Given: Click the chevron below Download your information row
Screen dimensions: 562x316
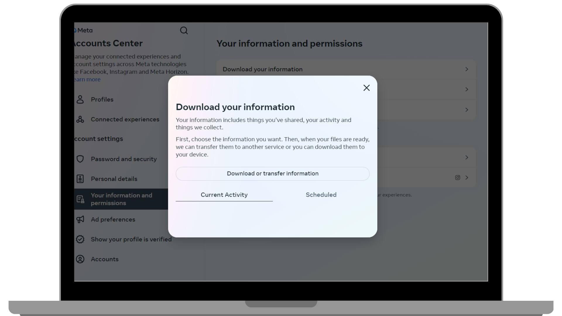Looking at the screenshot, I should (467, 90).
